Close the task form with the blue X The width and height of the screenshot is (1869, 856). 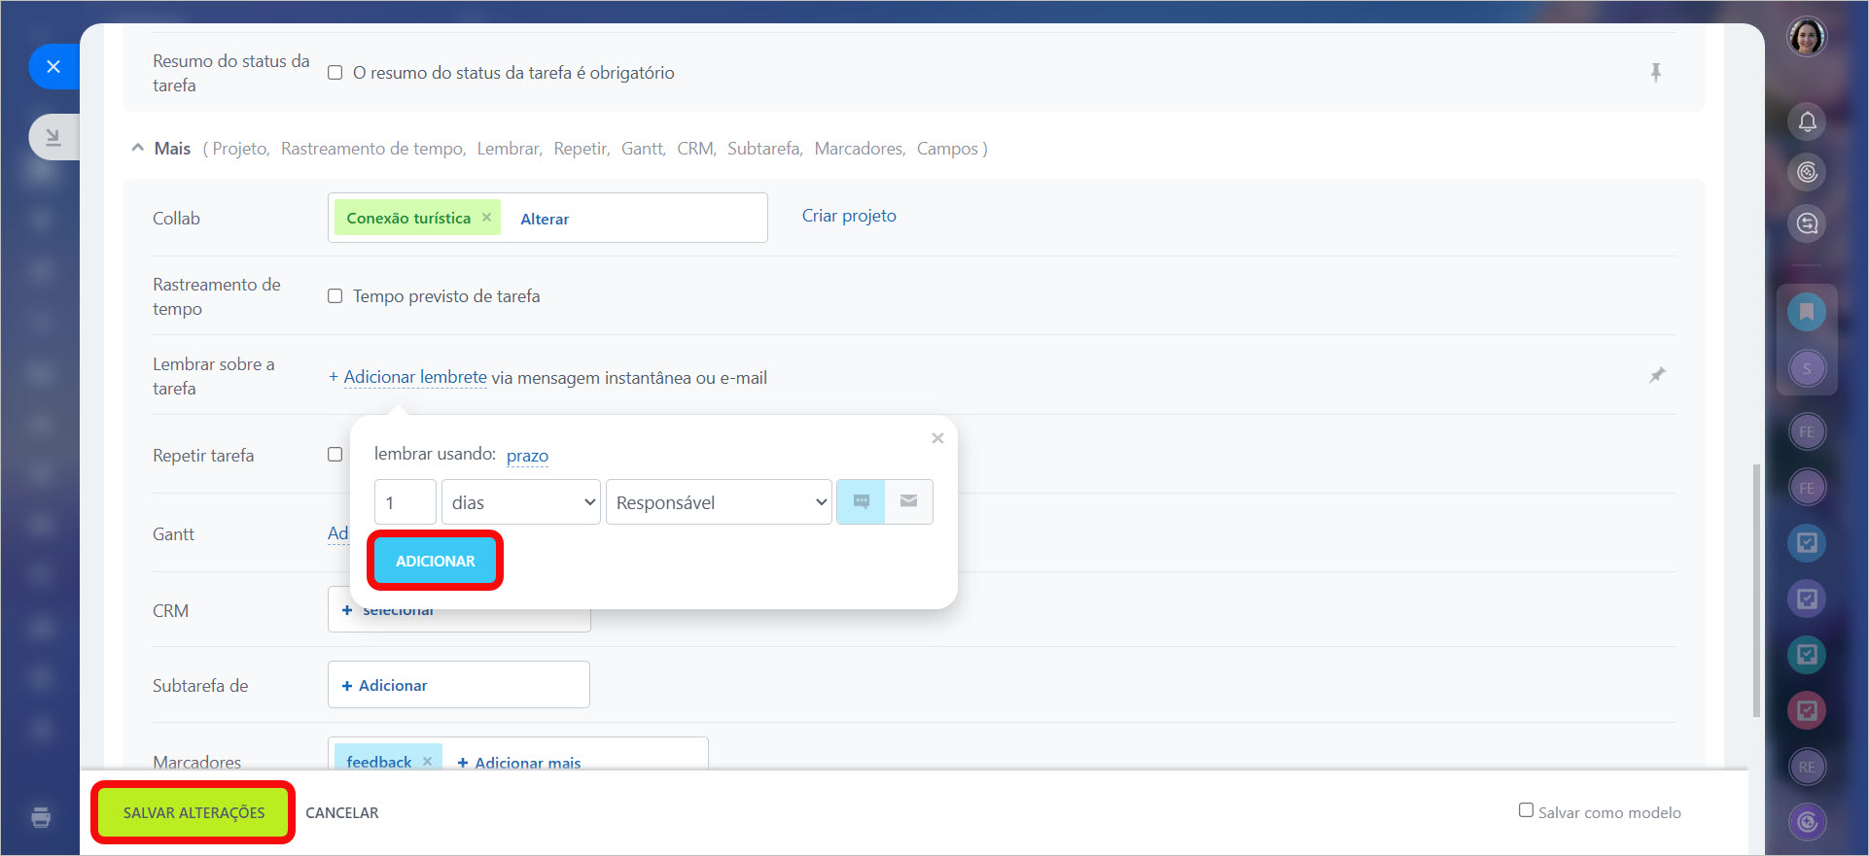(x=53, y=67)
